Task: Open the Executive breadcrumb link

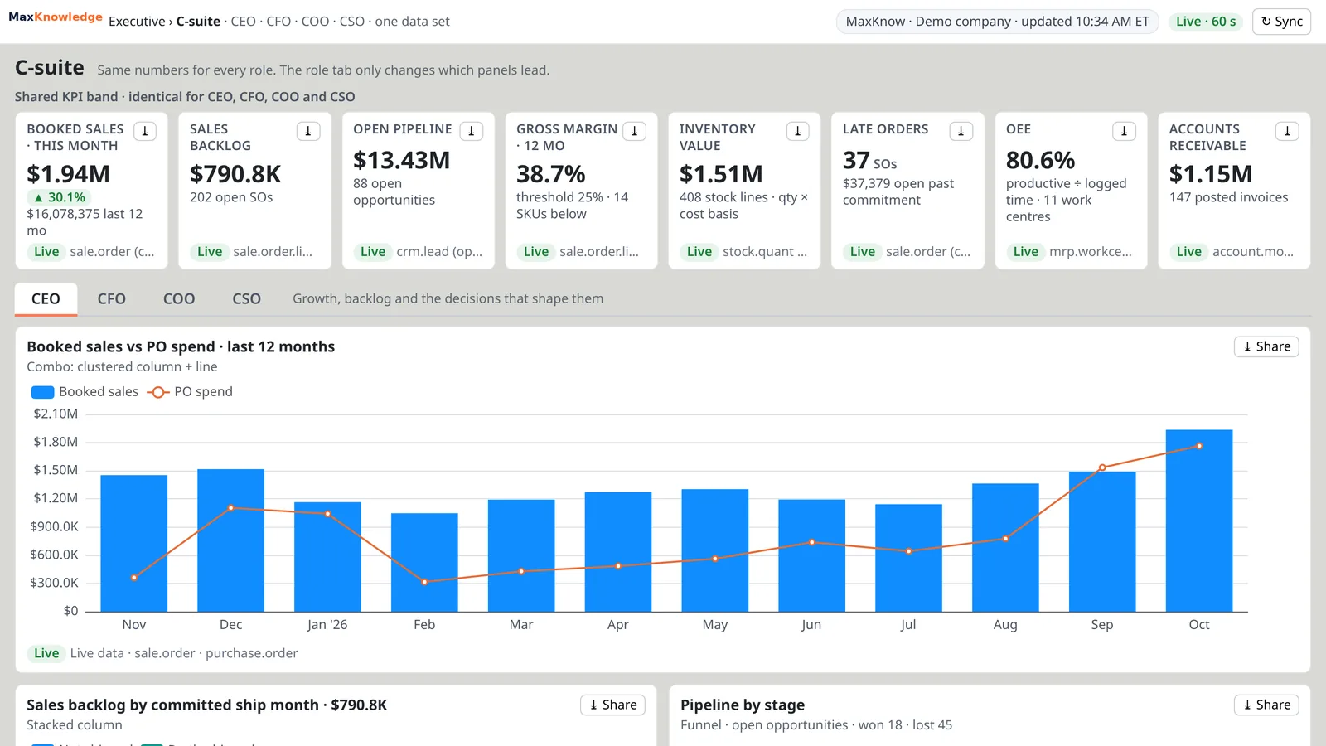Action: [x=137, y=22]
